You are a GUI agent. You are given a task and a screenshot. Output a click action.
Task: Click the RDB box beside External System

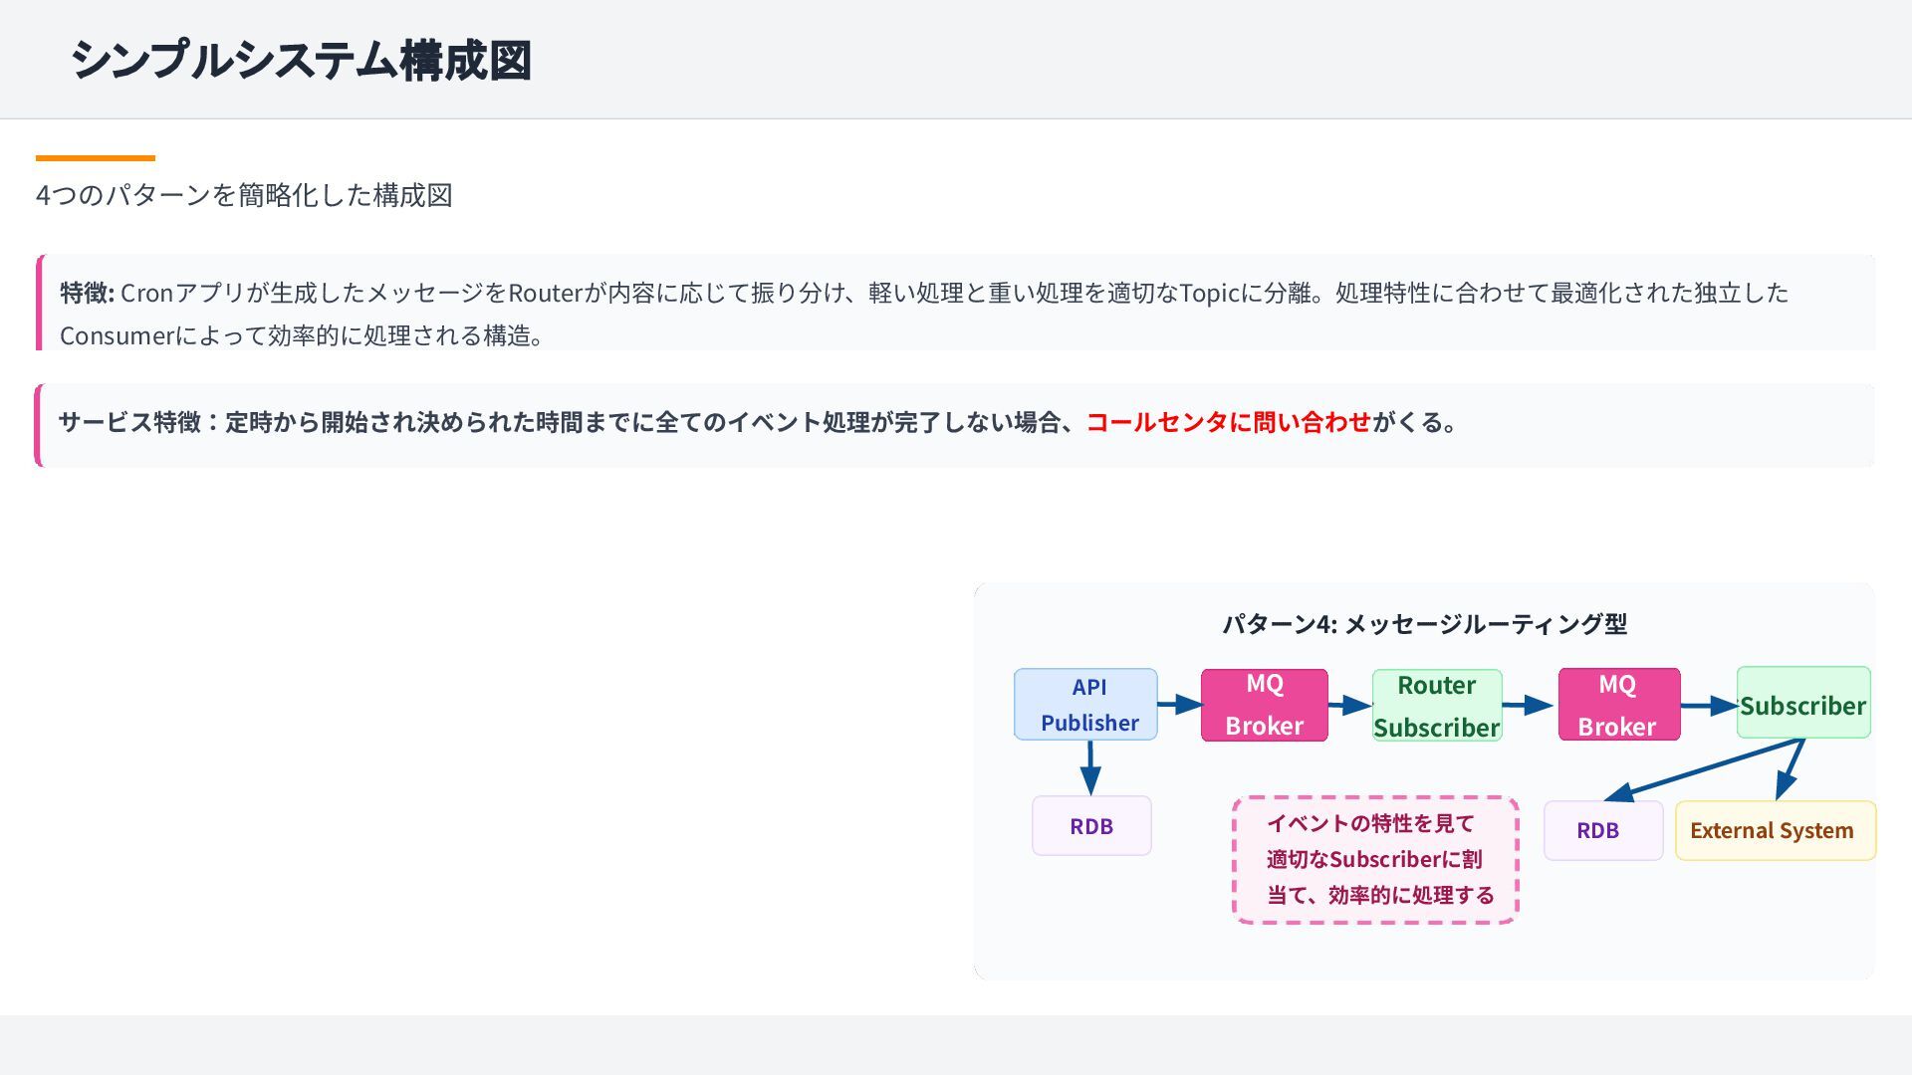click(1602, 830)
